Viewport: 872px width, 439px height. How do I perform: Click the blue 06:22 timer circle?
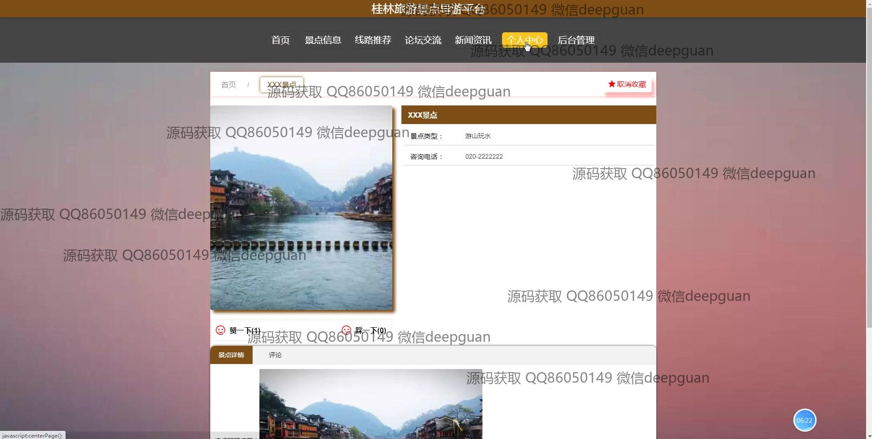point(804,420)
